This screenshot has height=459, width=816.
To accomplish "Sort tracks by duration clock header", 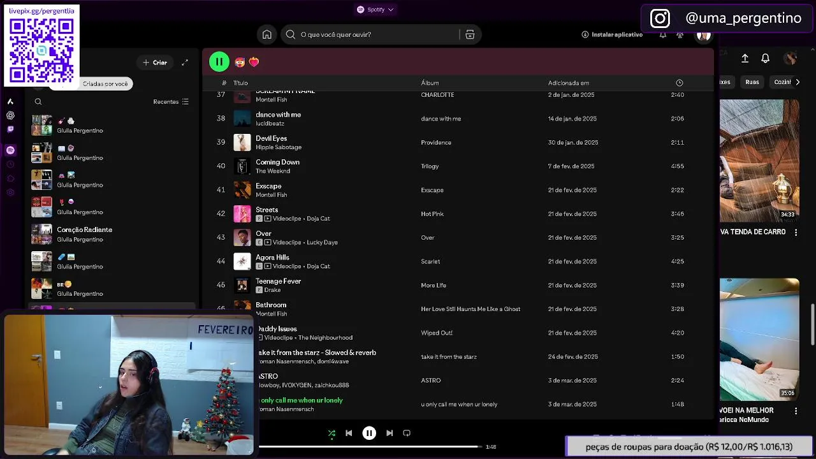I will [679, 83].
